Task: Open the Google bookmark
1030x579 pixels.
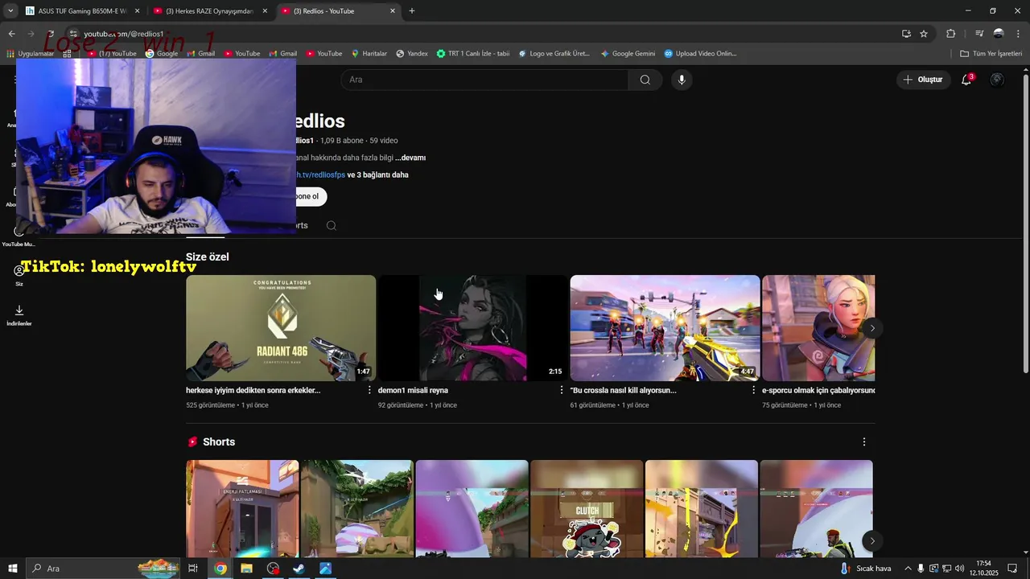Action: [162, 54]
